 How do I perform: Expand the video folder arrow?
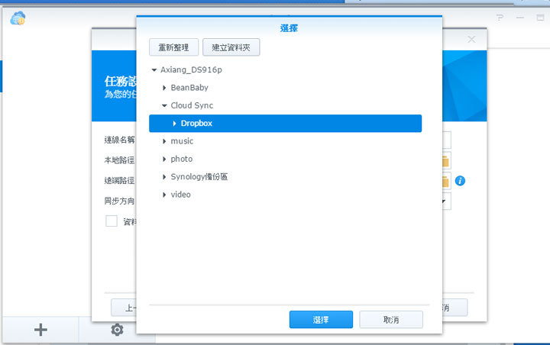164,195
